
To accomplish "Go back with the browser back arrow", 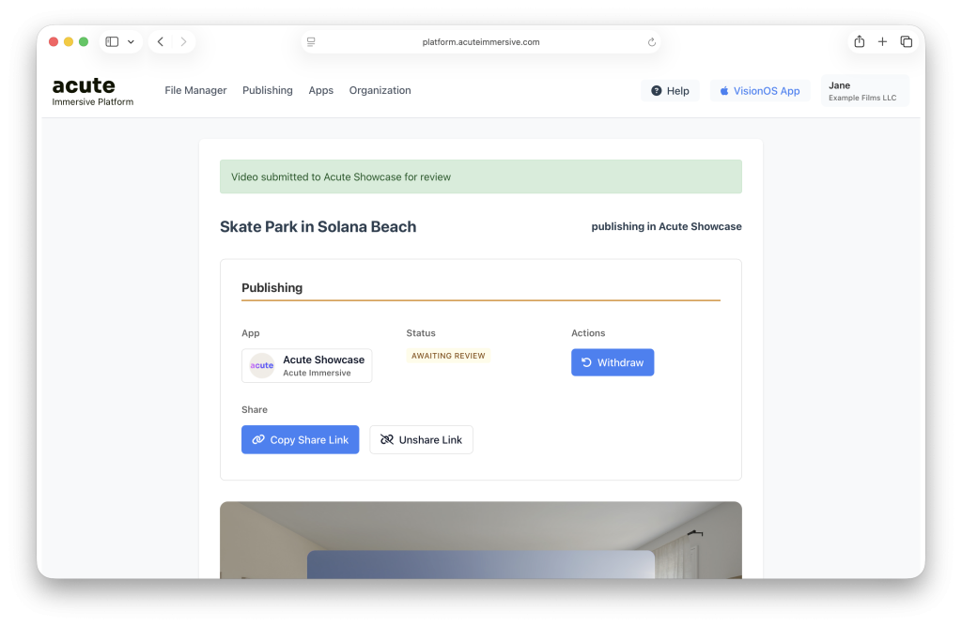I will tap(161, 42).
